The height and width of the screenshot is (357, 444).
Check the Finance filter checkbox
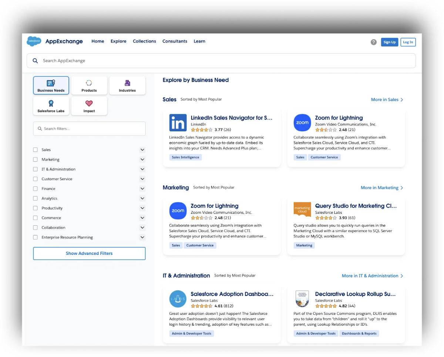coord(36,189)
